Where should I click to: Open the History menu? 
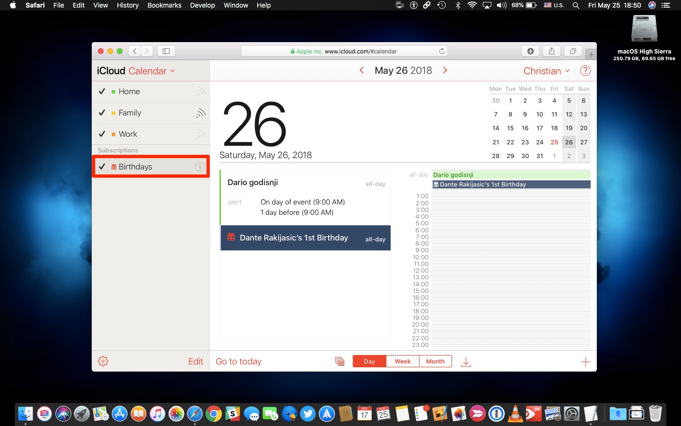click(128, 5)
